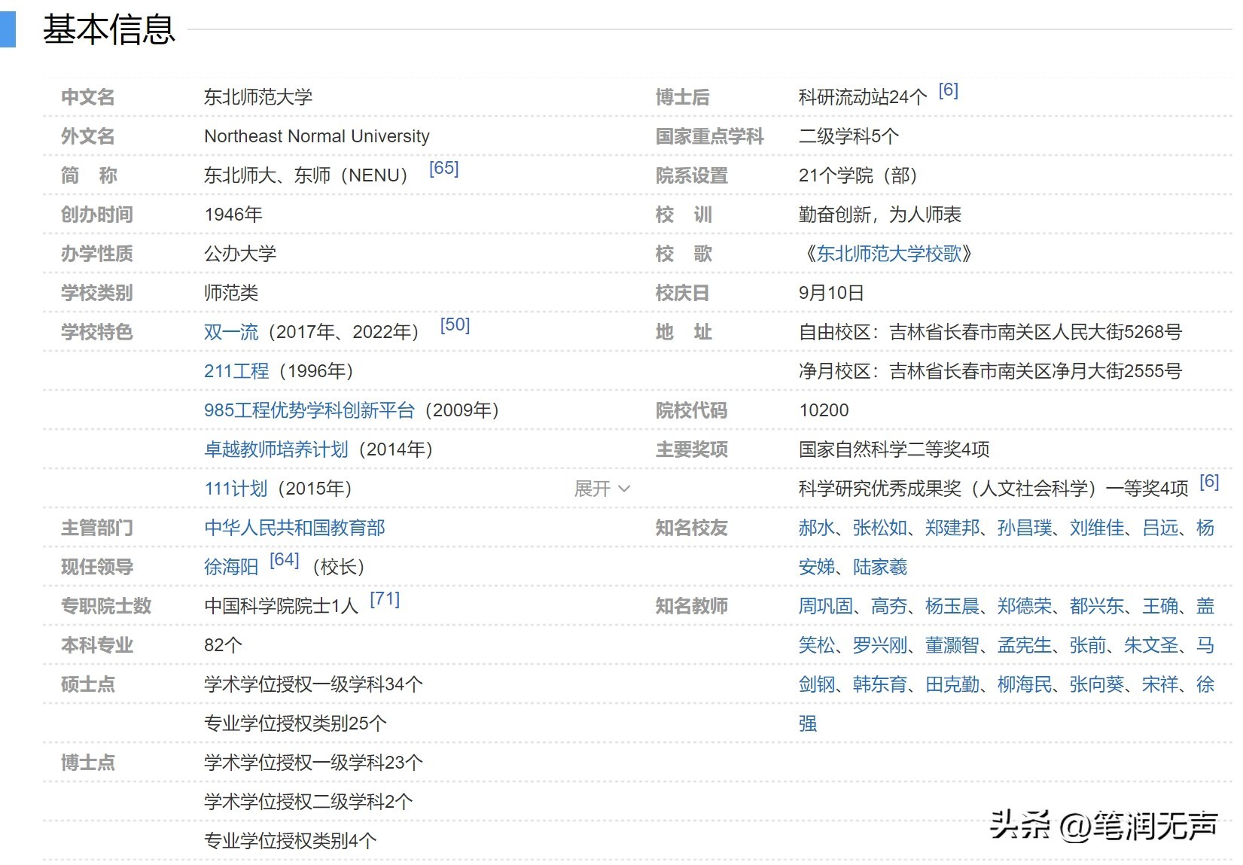This screenshot has height=865, width=1243.
Task: Open teacher 柳海民 link
Action: point(1025,684)
